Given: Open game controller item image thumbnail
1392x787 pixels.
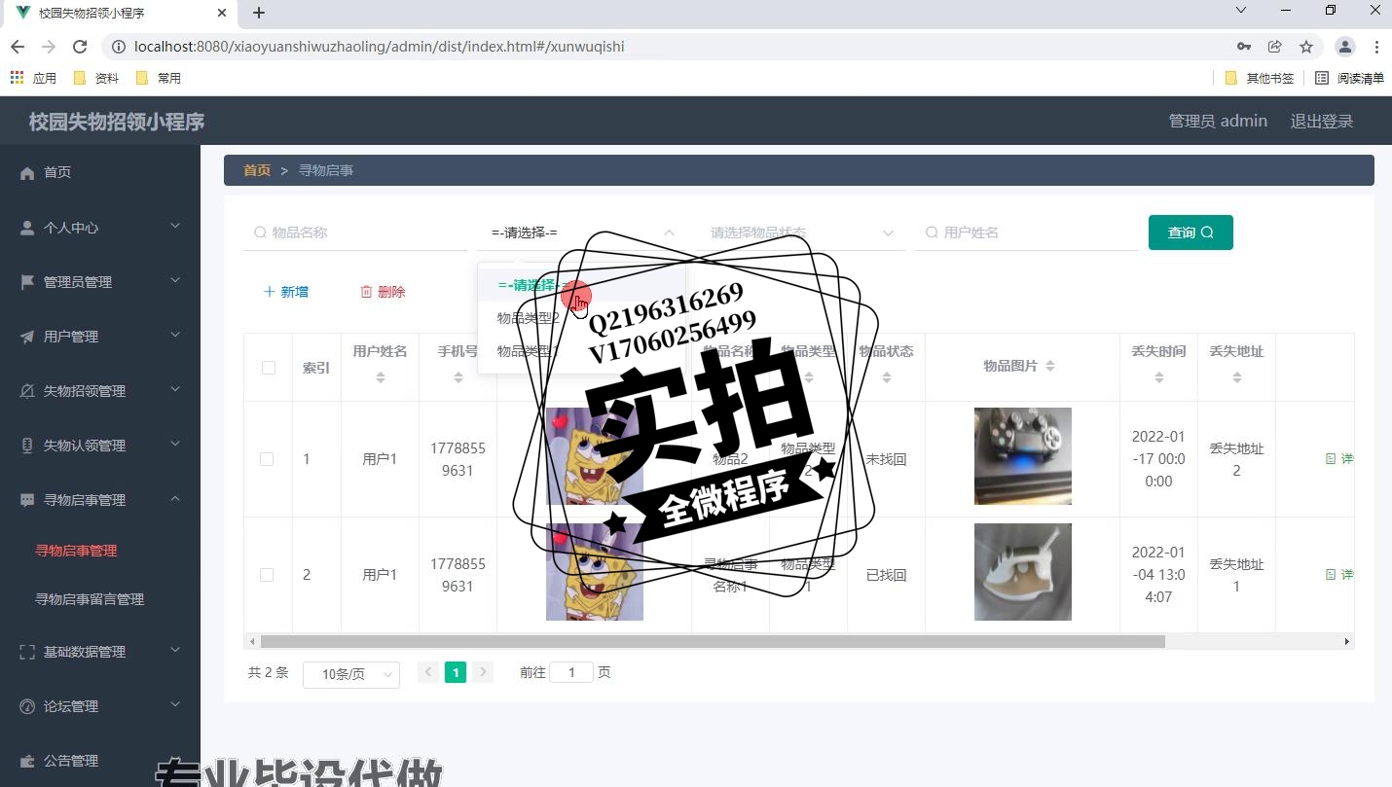Looking at the screenshot, I should click(x=1023, y=456).
